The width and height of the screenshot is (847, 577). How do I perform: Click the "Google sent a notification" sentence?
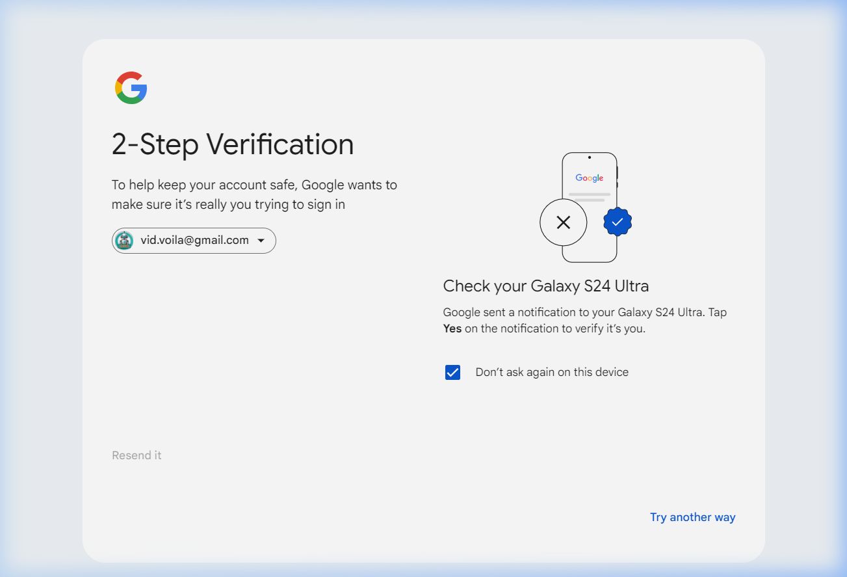pos(584,312)
